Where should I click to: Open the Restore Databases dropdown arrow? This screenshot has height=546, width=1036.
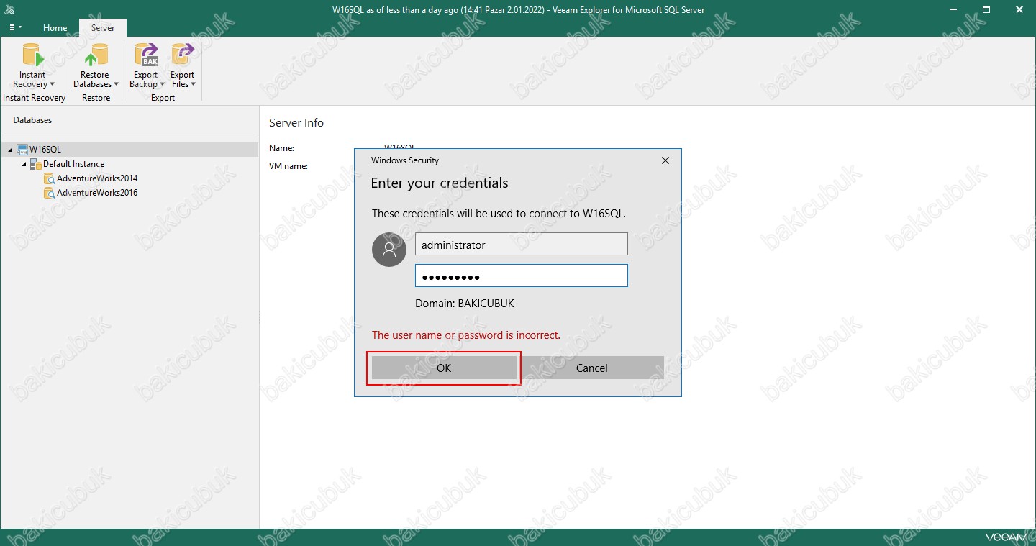click(116, 84)
